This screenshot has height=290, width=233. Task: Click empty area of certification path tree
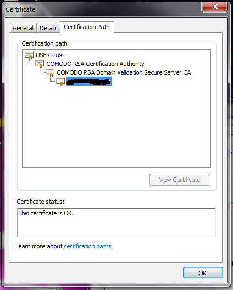click(116, 126)
